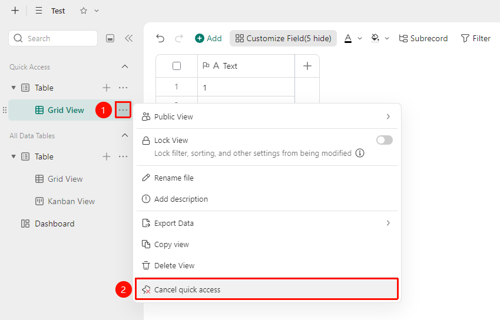
Task: Select Cancel quick access menu item
Action: [x=267, y=289]
